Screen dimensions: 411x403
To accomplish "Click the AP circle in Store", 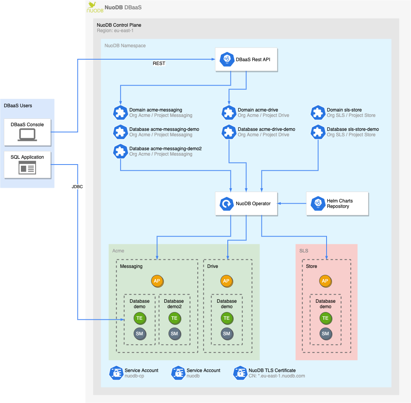I will (x=325, y=281).
